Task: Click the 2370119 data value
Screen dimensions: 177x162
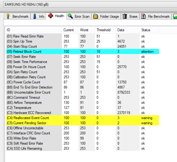Action: click(x=124, y=113)
